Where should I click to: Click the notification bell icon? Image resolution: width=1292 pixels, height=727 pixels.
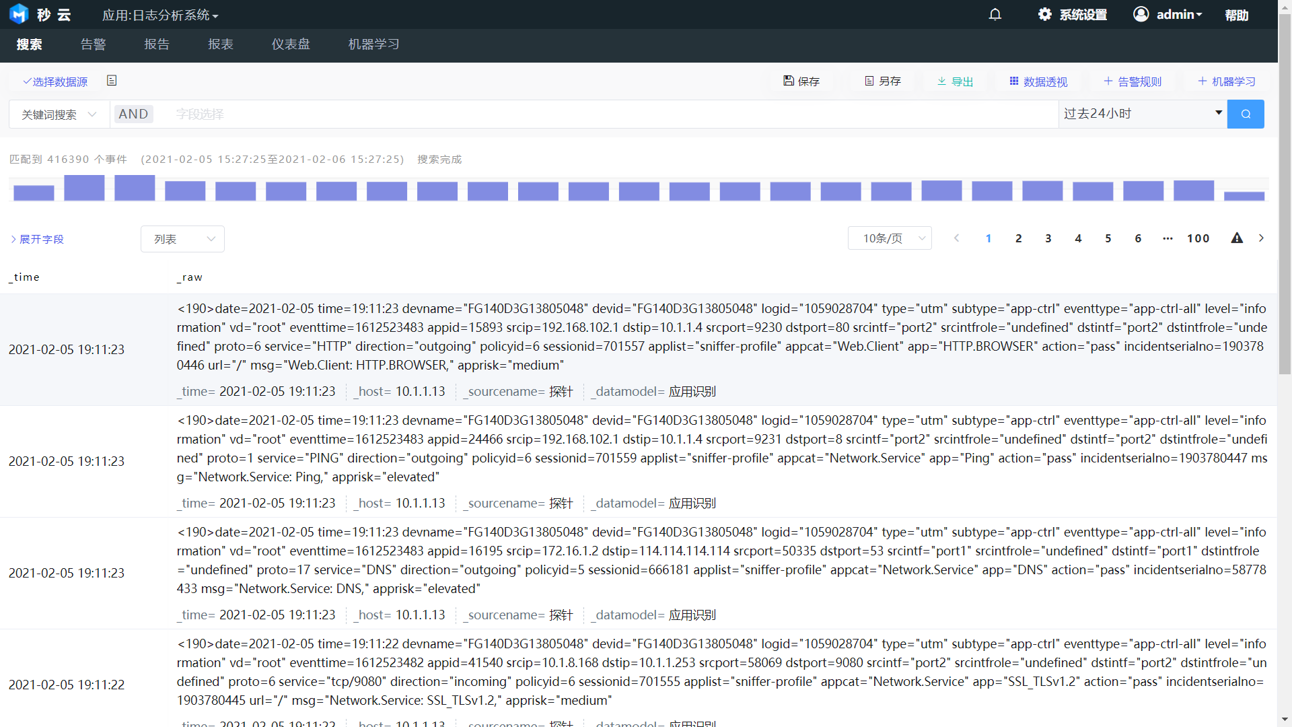[x=995, y=14]
